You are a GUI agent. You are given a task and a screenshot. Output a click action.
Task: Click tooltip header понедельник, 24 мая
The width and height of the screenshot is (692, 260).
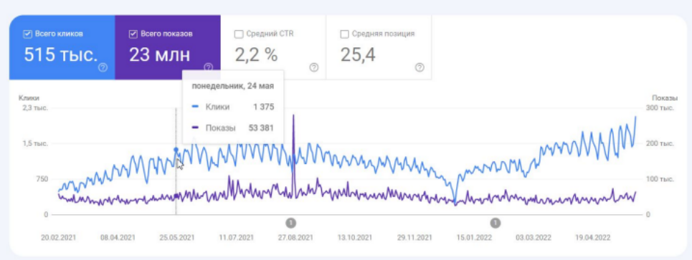click(232, 87)
